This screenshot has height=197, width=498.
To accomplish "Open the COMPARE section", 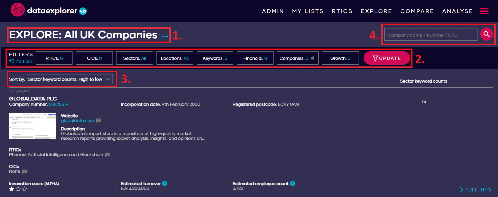I will tap(417, 11).
